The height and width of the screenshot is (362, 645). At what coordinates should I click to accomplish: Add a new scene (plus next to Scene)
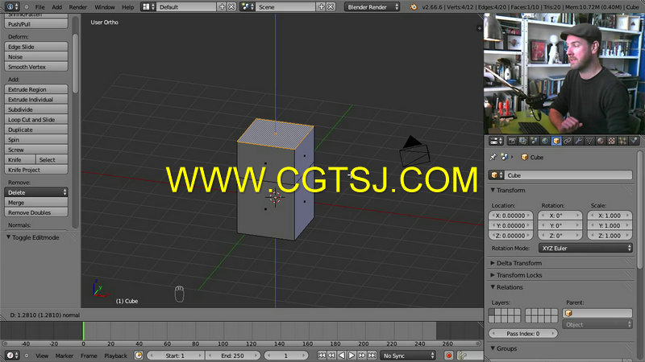point(321,7)
